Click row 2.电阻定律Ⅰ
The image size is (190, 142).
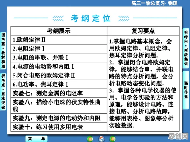[59, 49]
